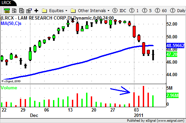Viewport: 186px width, 123px height.
Task: Click the 20 date axis label
Action: (94, 110)
